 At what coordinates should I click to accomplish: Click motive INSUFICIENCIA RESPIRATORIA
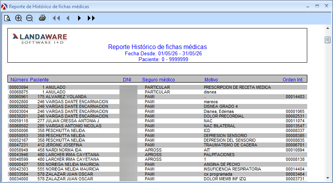click(x=232, y=169)
